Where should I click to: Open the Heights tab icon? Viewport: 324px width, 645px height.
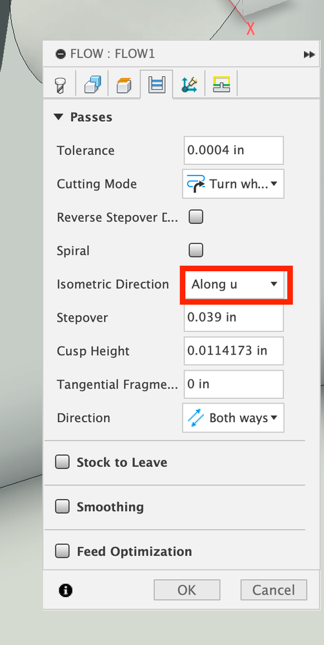[x=124, y=85]
